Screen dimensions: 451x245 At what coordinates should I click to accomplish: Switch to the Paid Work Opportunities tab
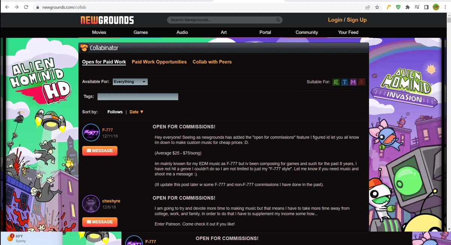point(159,62)
